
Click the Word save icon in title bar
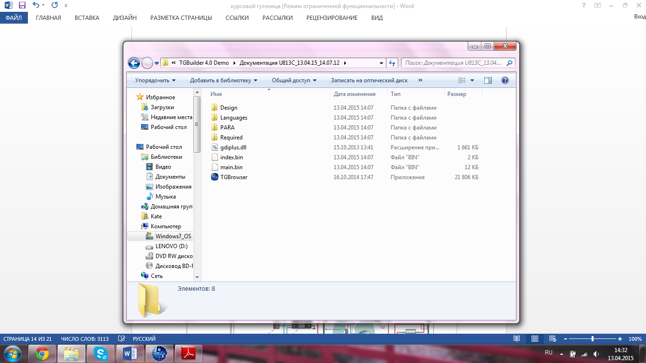pyautogui.click(x=22, y=6)
